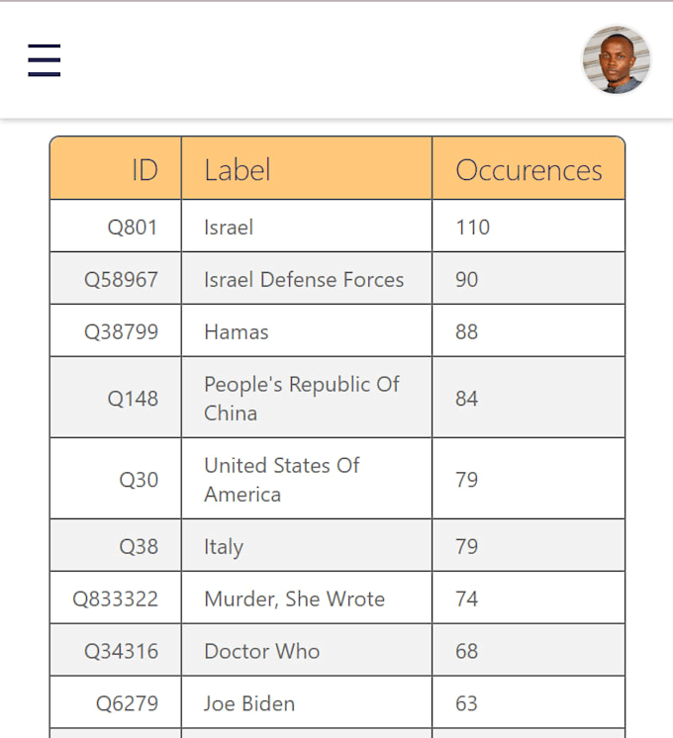Click the Occurences column header

click(x=529, y=168)
